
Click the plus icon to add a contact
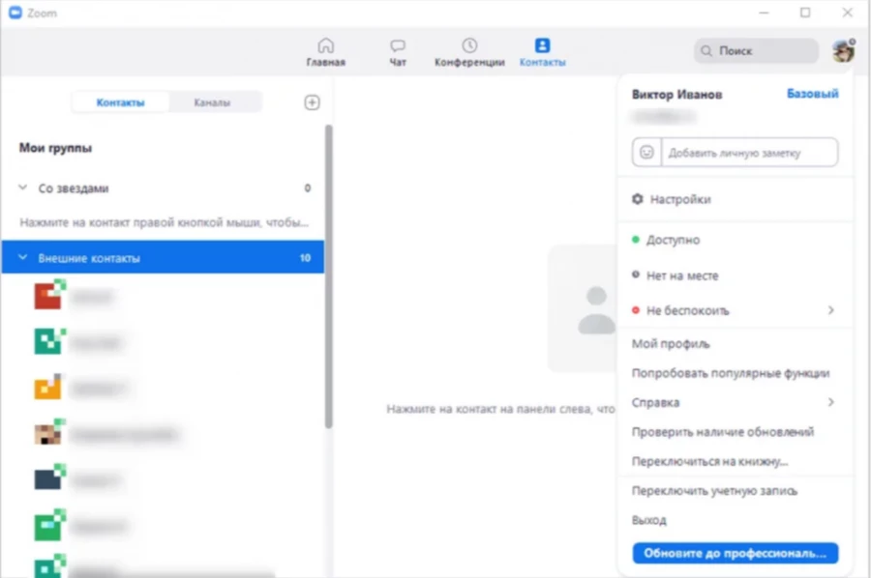click(312, 101)
